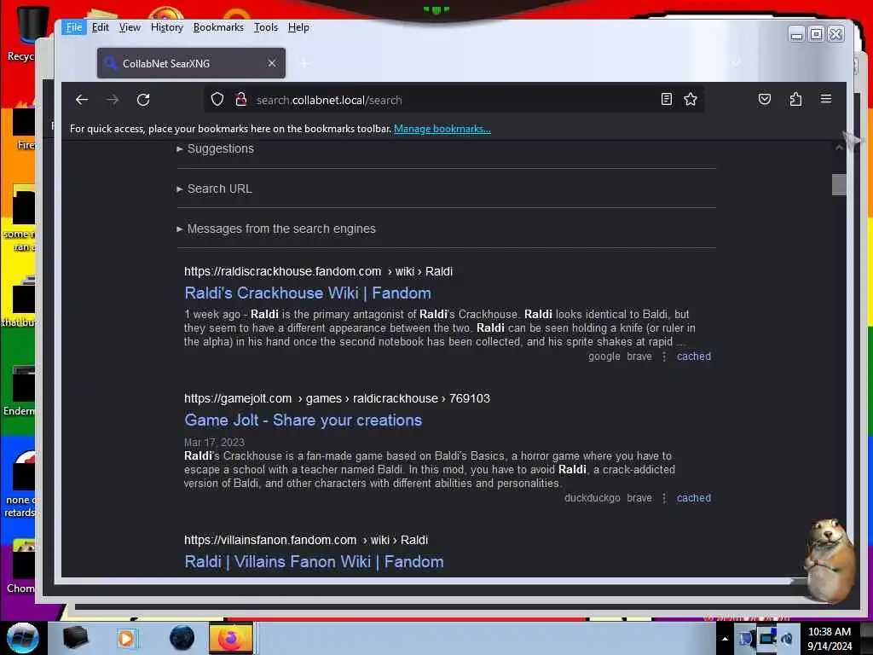This screenshot has width=873, height=655.
Task: Open cached link for Raldi's Crackhouse result
Action: point(694,356)
